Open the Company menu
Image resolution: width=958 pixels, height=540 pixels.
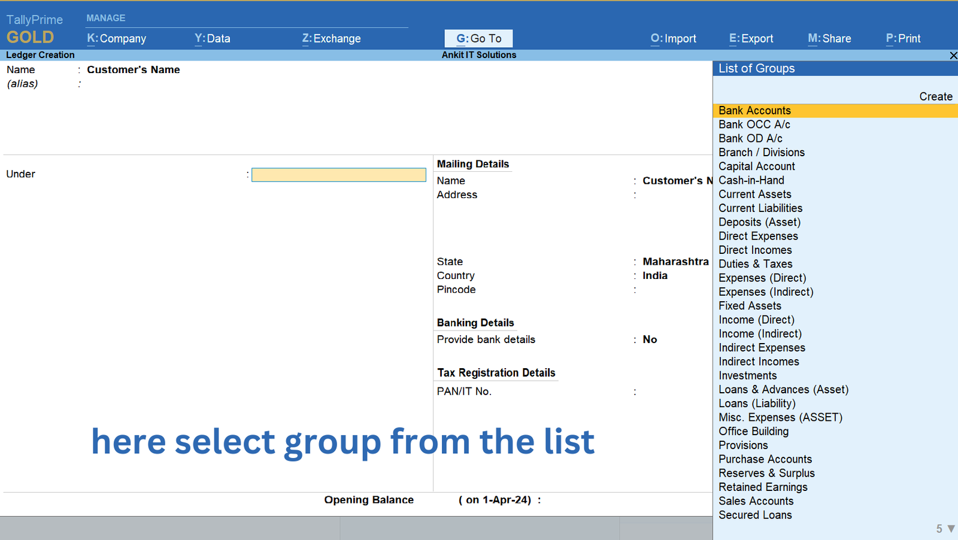coord(117,38)
